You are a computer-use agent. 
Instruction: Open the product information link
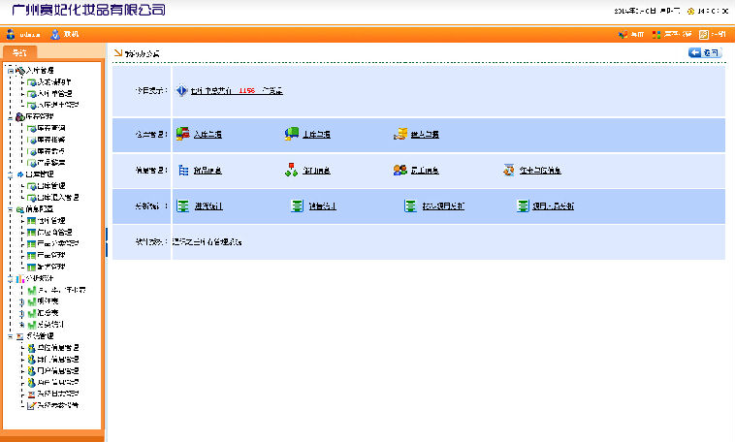click(208, 171)
